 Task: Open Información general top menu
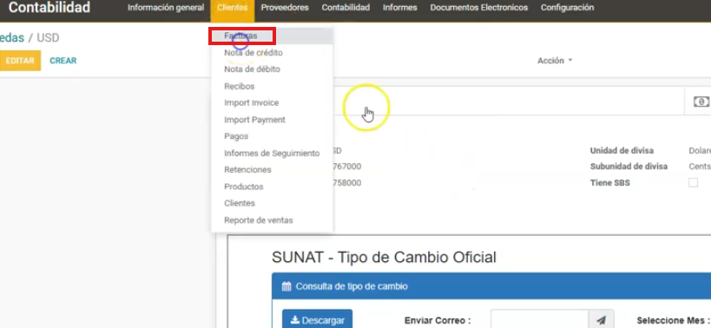166,8
